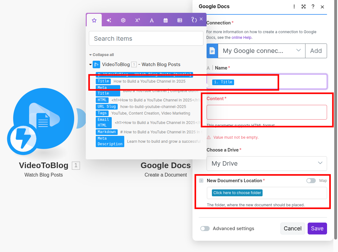
Task: Insert the Title pill
Action: pyautogui.click(x=103, y=81)
